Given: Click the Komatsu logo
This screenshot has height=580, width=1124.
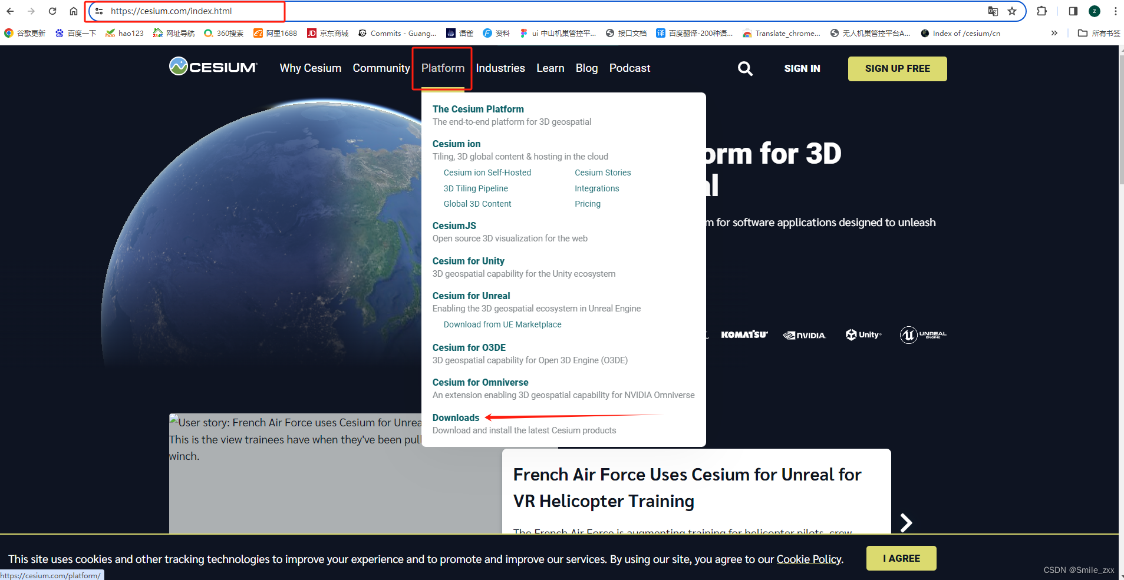Looking at the screenshot, I should coord(744,334).
